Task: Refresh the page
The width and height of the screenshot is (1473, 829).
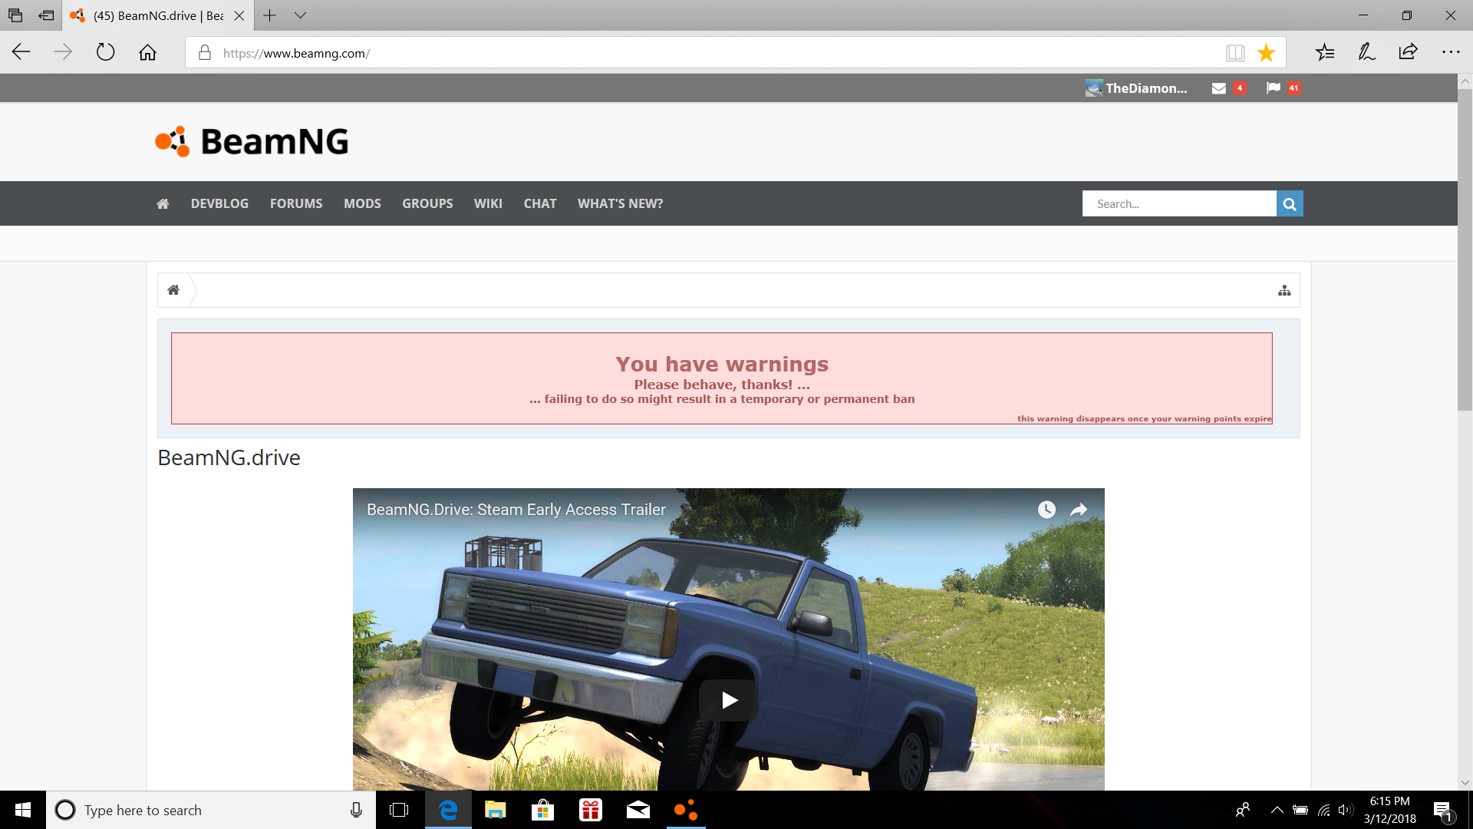Action: [x=105, y=52]
